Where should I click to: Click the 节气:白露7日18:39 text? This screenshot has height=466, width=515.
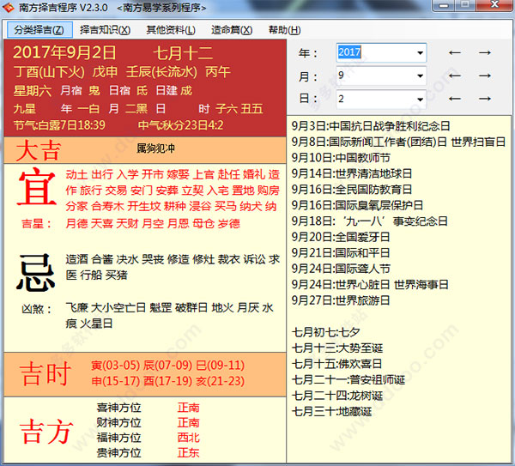(59, 125)
